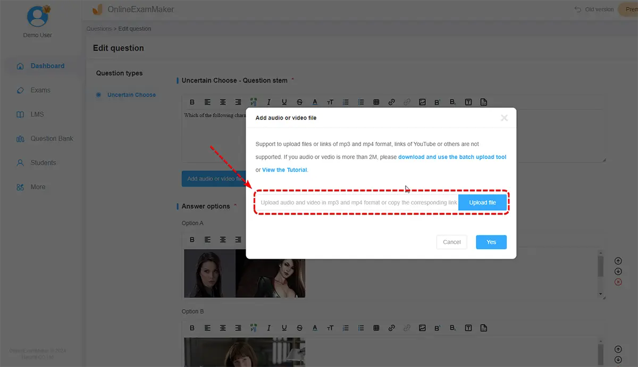Toggle bold in question stem toolbar

click(192, 103)
